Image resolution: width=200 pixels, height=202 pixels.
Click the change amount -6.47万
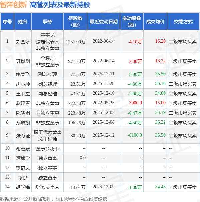[135, 113]
